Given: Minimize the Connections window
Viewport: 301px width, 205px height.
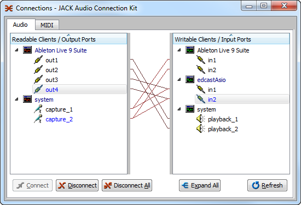Looking at the screenshot, I should (x=249, y=5).
